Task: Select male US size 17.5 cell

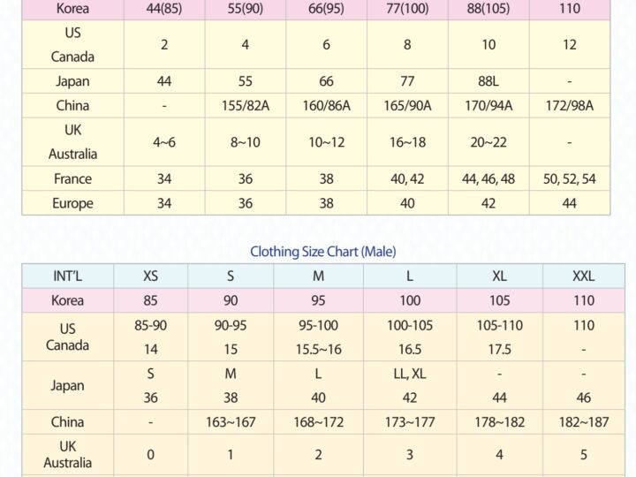Action: 499,350
